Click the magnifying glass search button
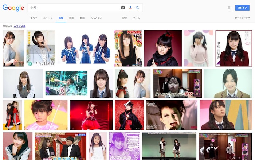This screenshot has width=255, height=160. (x=137, y=8)
